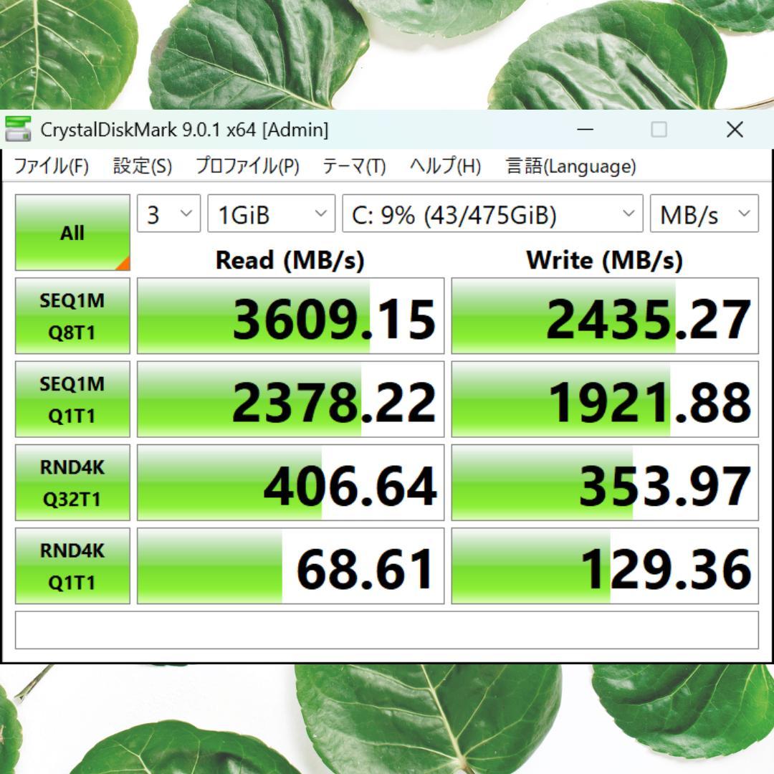
Task: Open the 言語(Language) menu
Action: [570, 167]
